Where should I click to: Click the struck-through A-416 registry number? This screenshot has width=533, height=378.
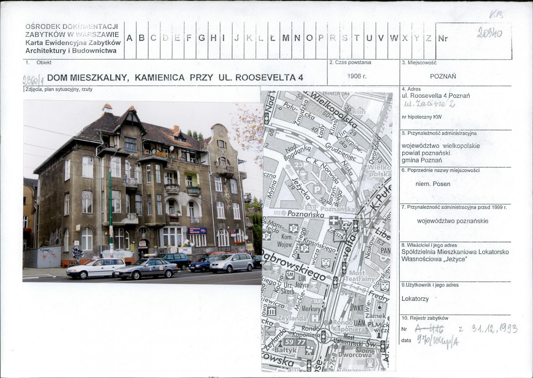429,328
